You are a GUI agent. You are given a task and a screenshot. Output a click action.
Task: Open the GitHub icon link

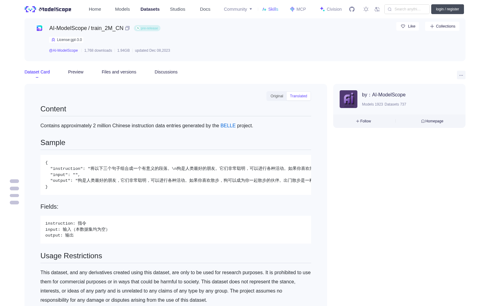click(x=352, y=9)
